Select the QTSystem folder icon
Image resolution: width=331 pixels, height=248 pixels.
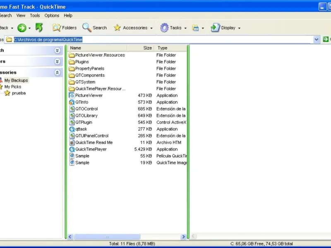[72, 82]
